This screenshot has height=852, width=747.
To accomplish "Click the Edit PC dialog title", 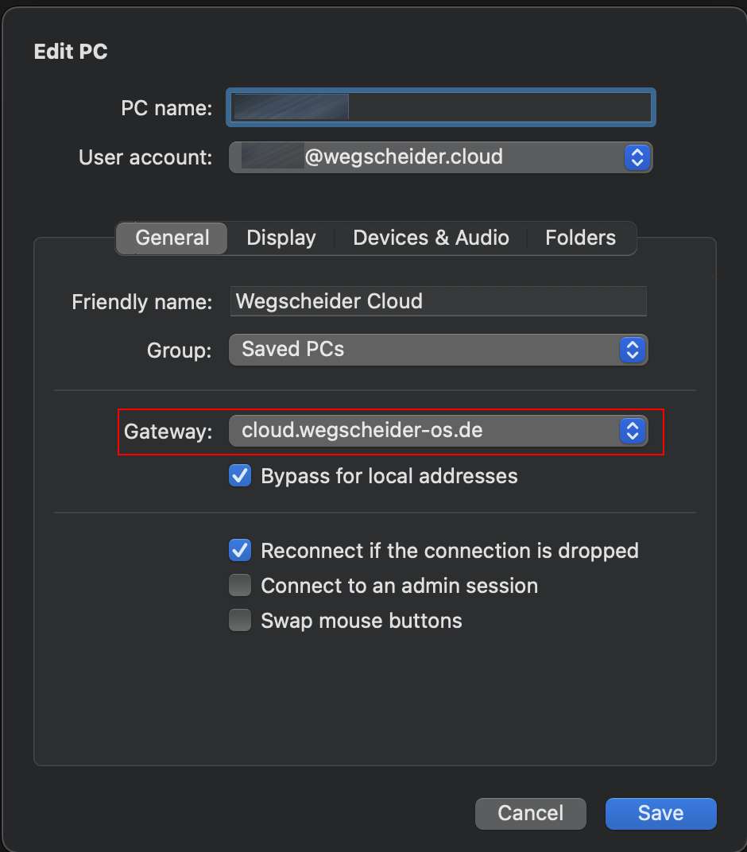I will 71,52.
